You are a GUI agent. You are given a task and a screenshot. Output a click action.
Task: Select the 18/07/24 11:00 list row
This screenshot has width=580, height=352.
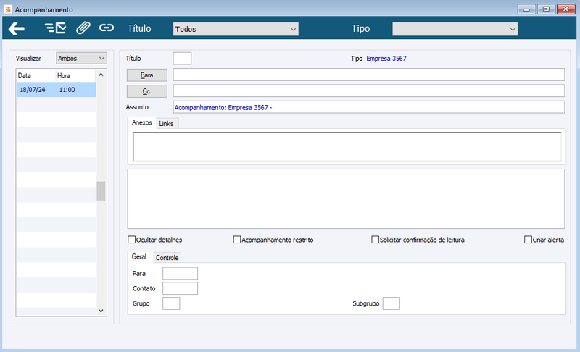(57, 90)
